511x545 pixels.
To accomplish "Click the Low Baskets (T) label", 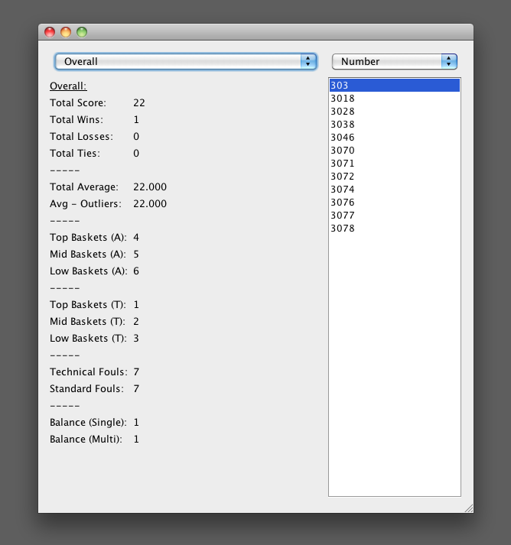I will coord(89,338).
